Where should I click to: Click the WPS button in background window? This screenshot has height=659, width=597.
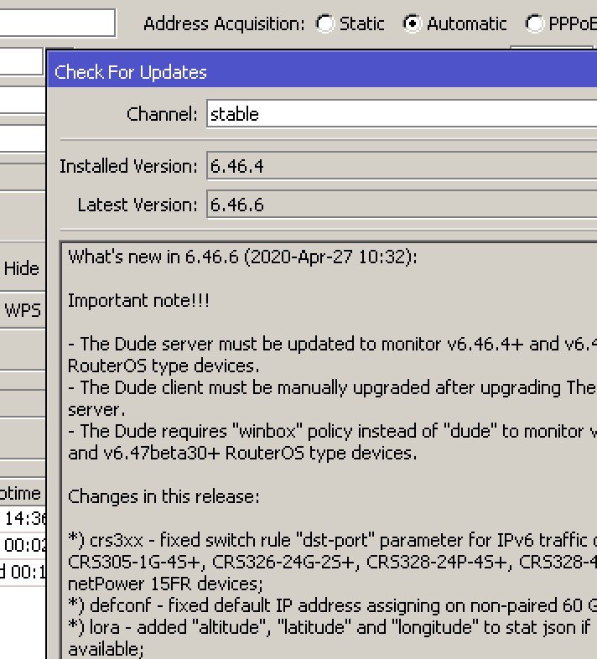22,310
